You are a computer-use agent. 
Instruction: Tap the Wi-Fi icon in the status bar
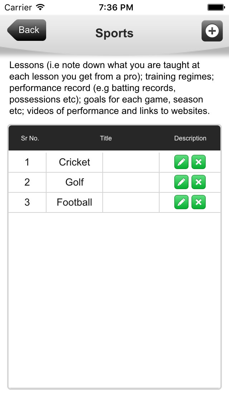coord(40,7)
